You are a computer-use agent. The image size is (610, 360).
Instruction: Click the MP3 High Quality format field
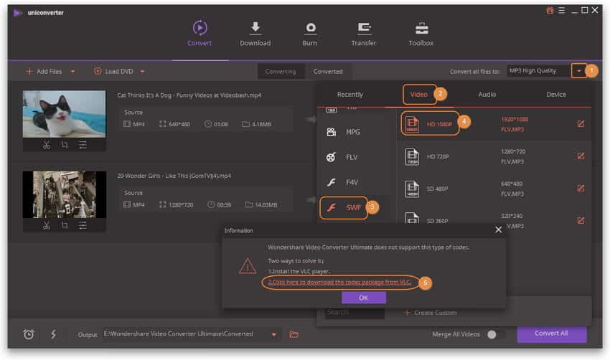tap(539, 71)
